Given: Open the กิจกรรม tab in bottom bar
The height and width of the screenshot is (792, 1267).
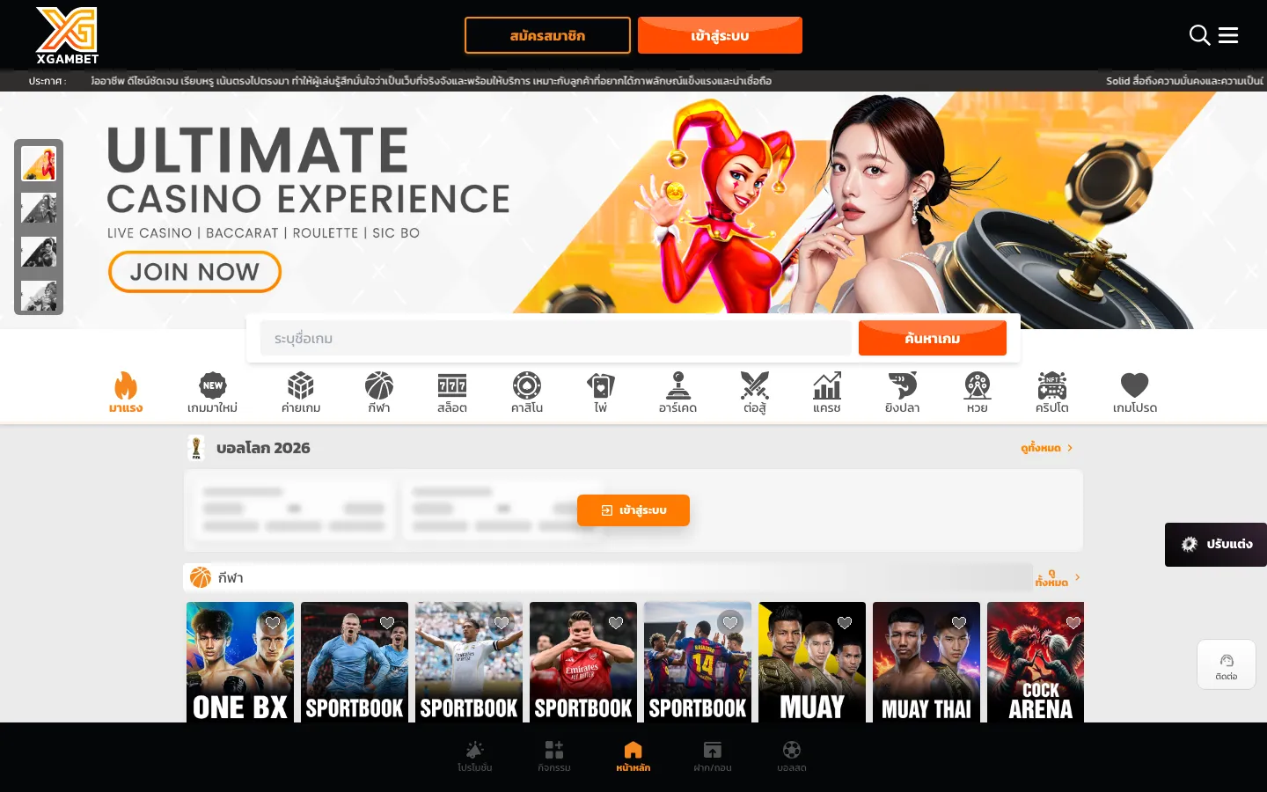Looking at the screenshot, I should pyautogui.click(x=554, y=756).
